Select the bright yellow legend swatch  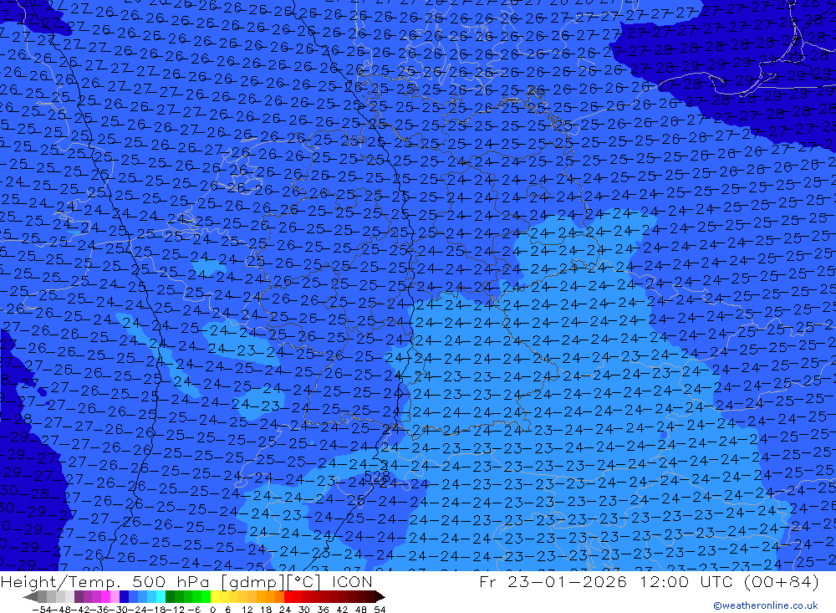pyautogui.click(x=215, y=597)
